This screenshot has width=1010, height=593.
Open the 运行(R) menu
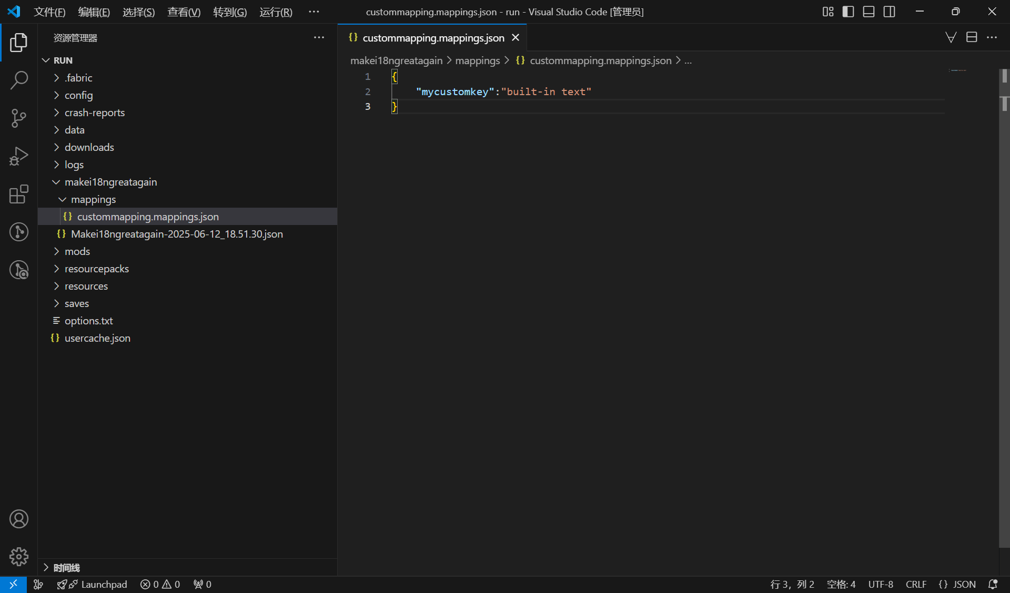coord(276,12)
